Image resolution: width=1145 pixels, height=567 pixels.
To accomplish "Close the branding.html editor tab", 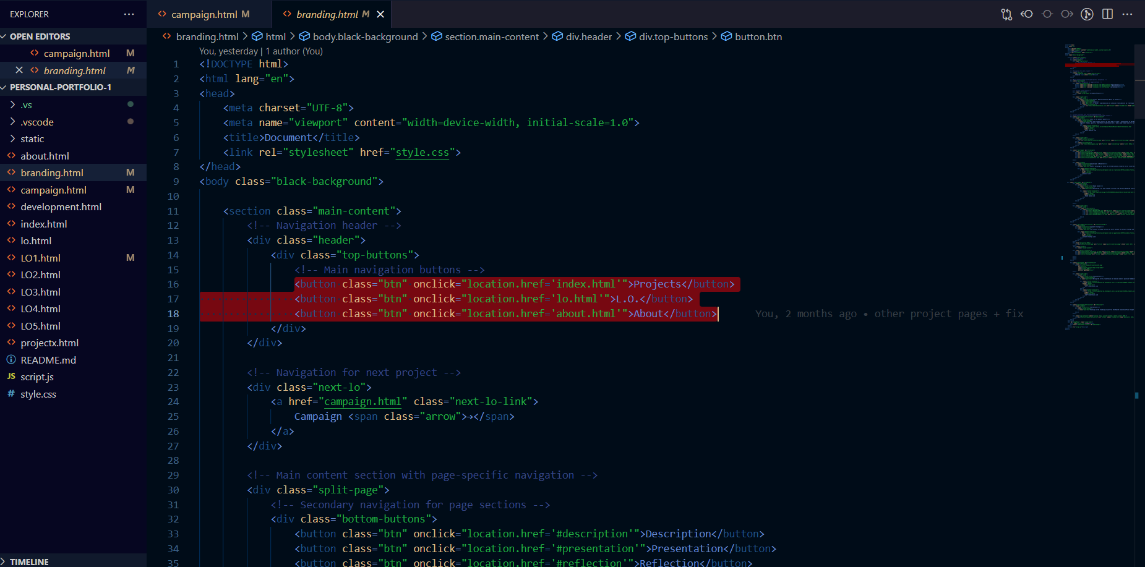I will click(380, 14).
